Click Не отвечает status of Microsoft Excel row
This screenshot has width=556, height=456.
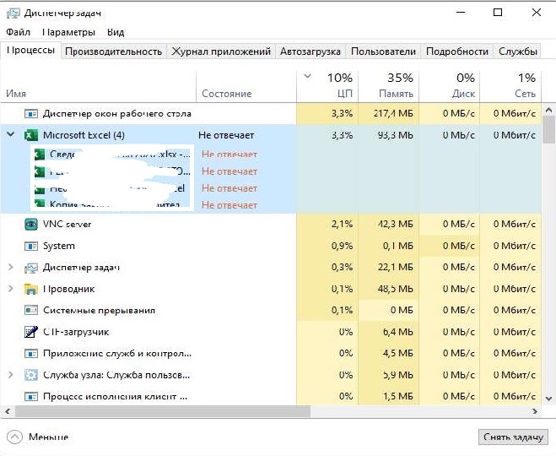click(x=226, y=135)
